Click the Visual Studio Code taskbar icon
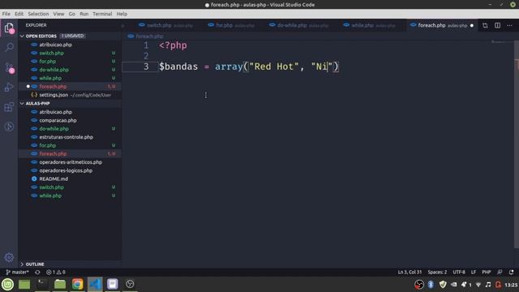The width and height of the screenshot is (519, 292). [95, 285]
